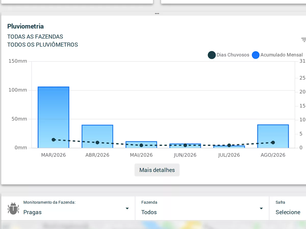Click the MAI/2026 axis label

click(141, 155)
